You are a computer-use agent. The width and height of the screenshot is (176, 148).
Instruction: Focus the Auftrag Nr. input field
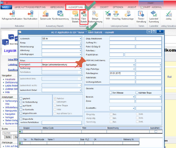pos(136,43)
